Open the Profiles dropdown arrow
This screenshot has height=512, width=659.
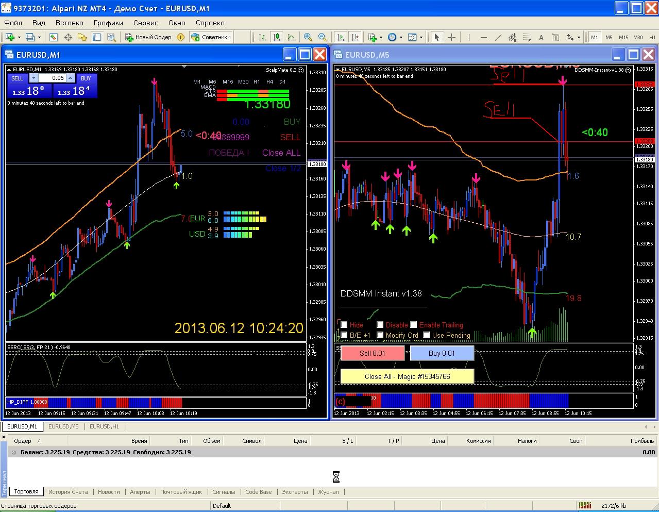pyautogui.click(x=39, y=37)
